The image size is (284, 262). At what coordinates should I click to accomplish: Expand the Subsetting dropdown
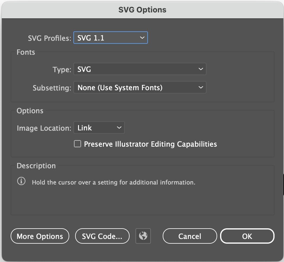tap(140, 88)
